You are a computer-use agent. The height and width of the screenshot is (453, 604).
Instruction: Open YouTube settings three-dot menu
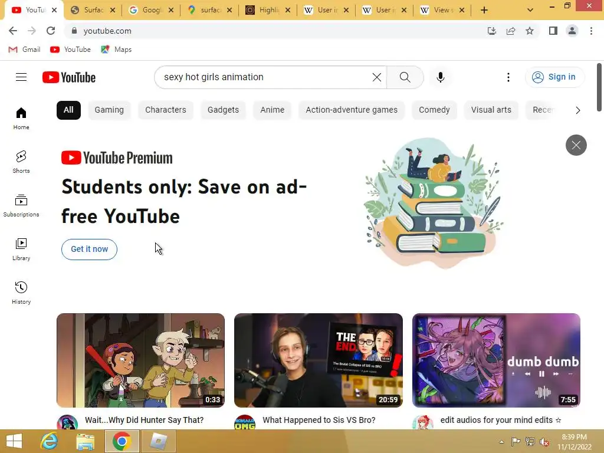tap(508, 77)
